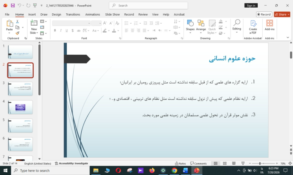Click the Undo arrow icon
This screenshot has height=175, width=293.
tap(19, 5)
